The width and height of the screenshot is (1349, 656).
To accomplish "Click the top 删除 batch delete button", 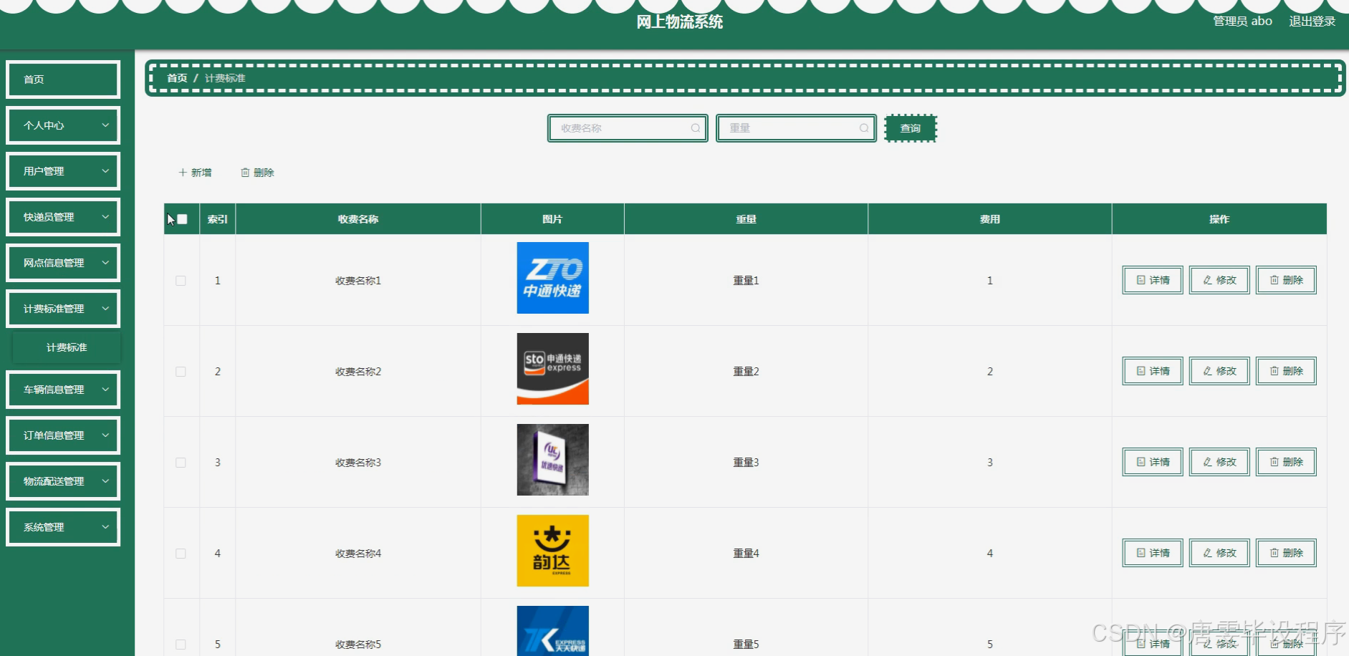I will (x=258, y=173).
